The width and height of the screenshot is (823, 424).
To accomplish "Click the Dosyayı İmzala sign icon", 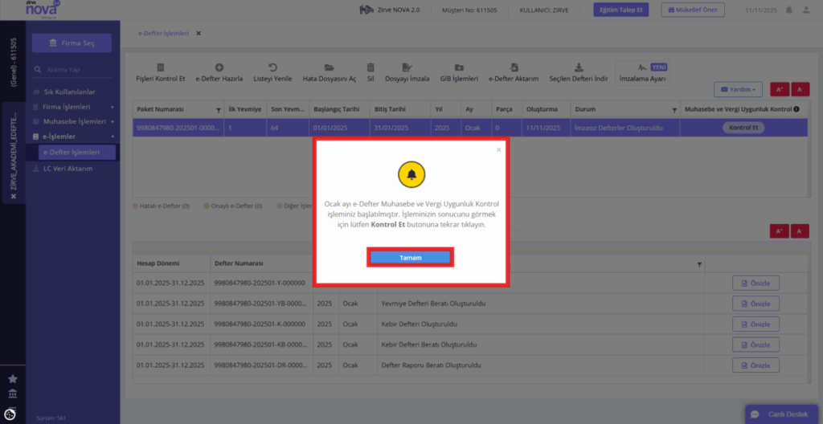I will [407, 67].
